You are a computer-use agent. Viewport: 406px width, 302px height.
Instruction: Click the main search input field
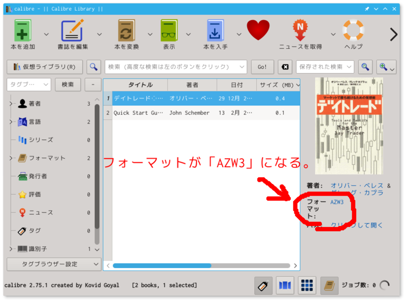point(176,67)
